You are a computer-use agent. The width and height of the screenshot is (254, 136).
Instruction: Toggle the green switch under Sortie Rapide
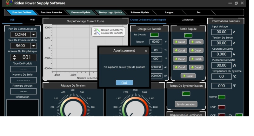click(x=188, y=35)
